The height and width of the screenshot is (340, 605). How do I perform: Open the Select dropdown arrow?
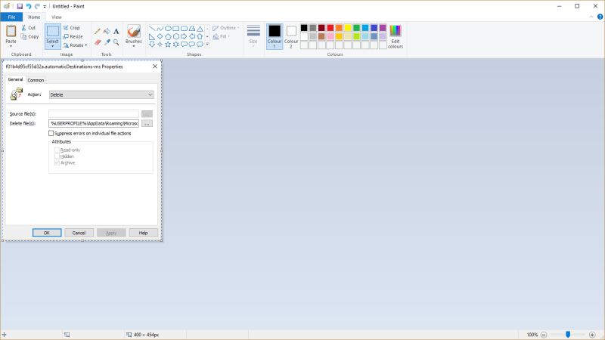(x=52, y=46)
